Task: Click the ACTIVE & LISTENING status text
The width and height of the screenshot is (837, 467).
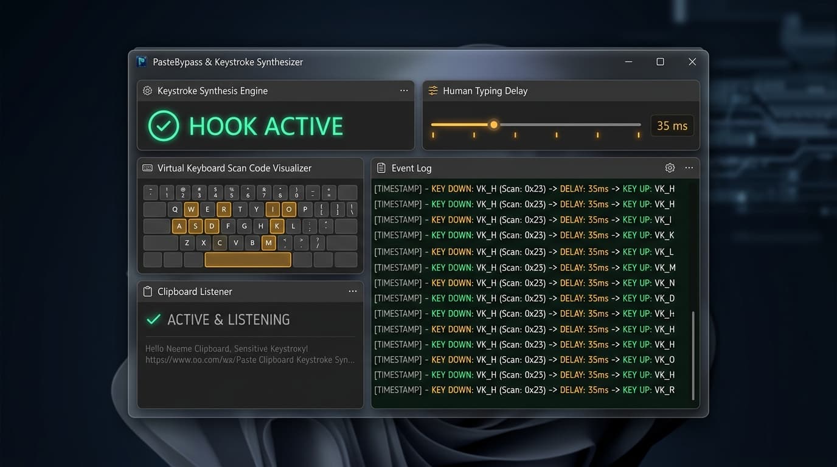Action: [x=229, y=320]
